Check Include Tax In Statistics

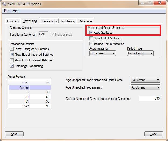pyautogui.click(x=91, y=44)
